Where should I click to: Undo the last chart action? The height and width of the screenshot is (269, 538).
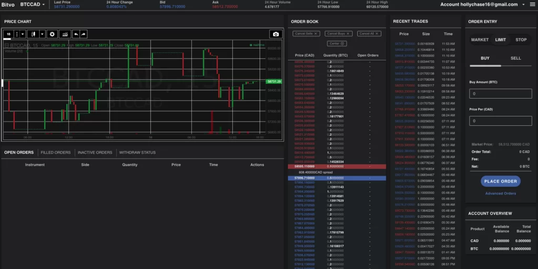(x=76, y=34)
